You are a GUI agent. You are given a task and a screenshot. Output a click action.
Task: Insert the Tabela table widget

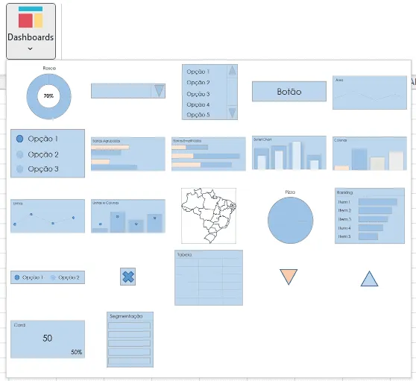pyautogui.click(x=209, y=278)
